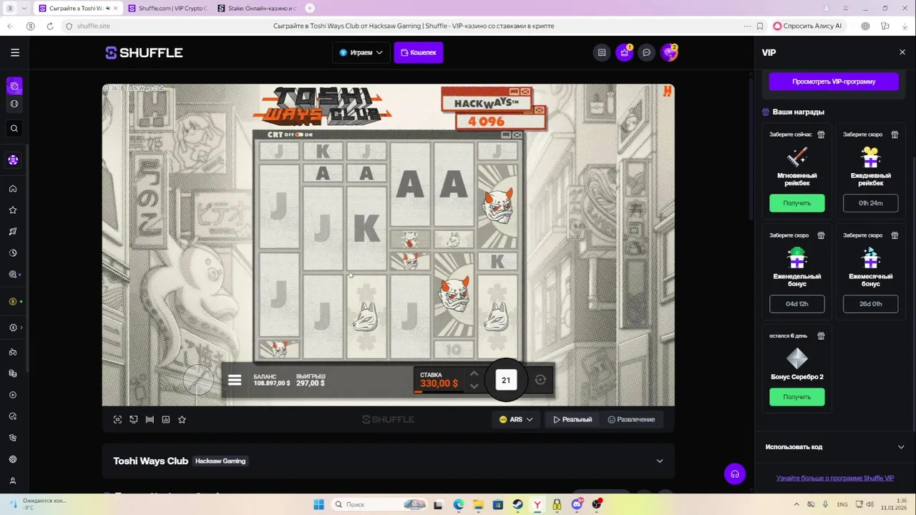Enable fullscreen mode icon below game
This screenshot has height=515, width=916.
pos(117,419)
